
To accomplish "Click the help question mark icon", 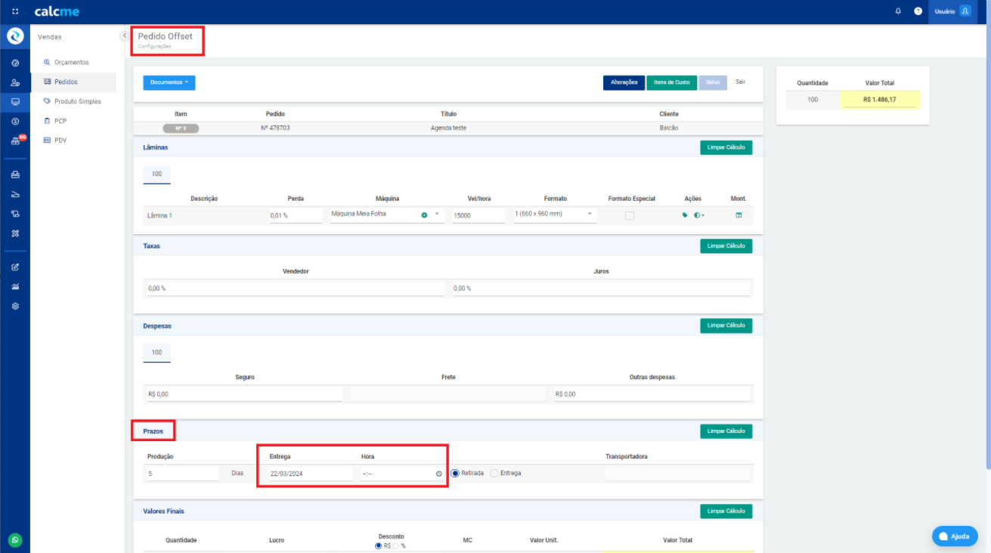I will click(918, 11).
